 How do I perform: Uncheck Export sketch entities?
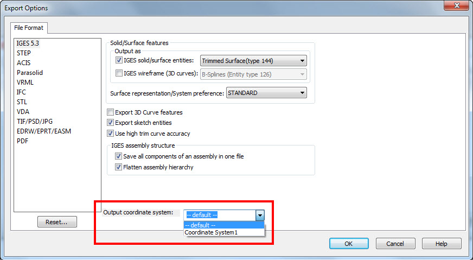(x=111, y=123)
